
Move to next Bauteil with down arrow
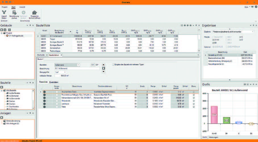103,72
